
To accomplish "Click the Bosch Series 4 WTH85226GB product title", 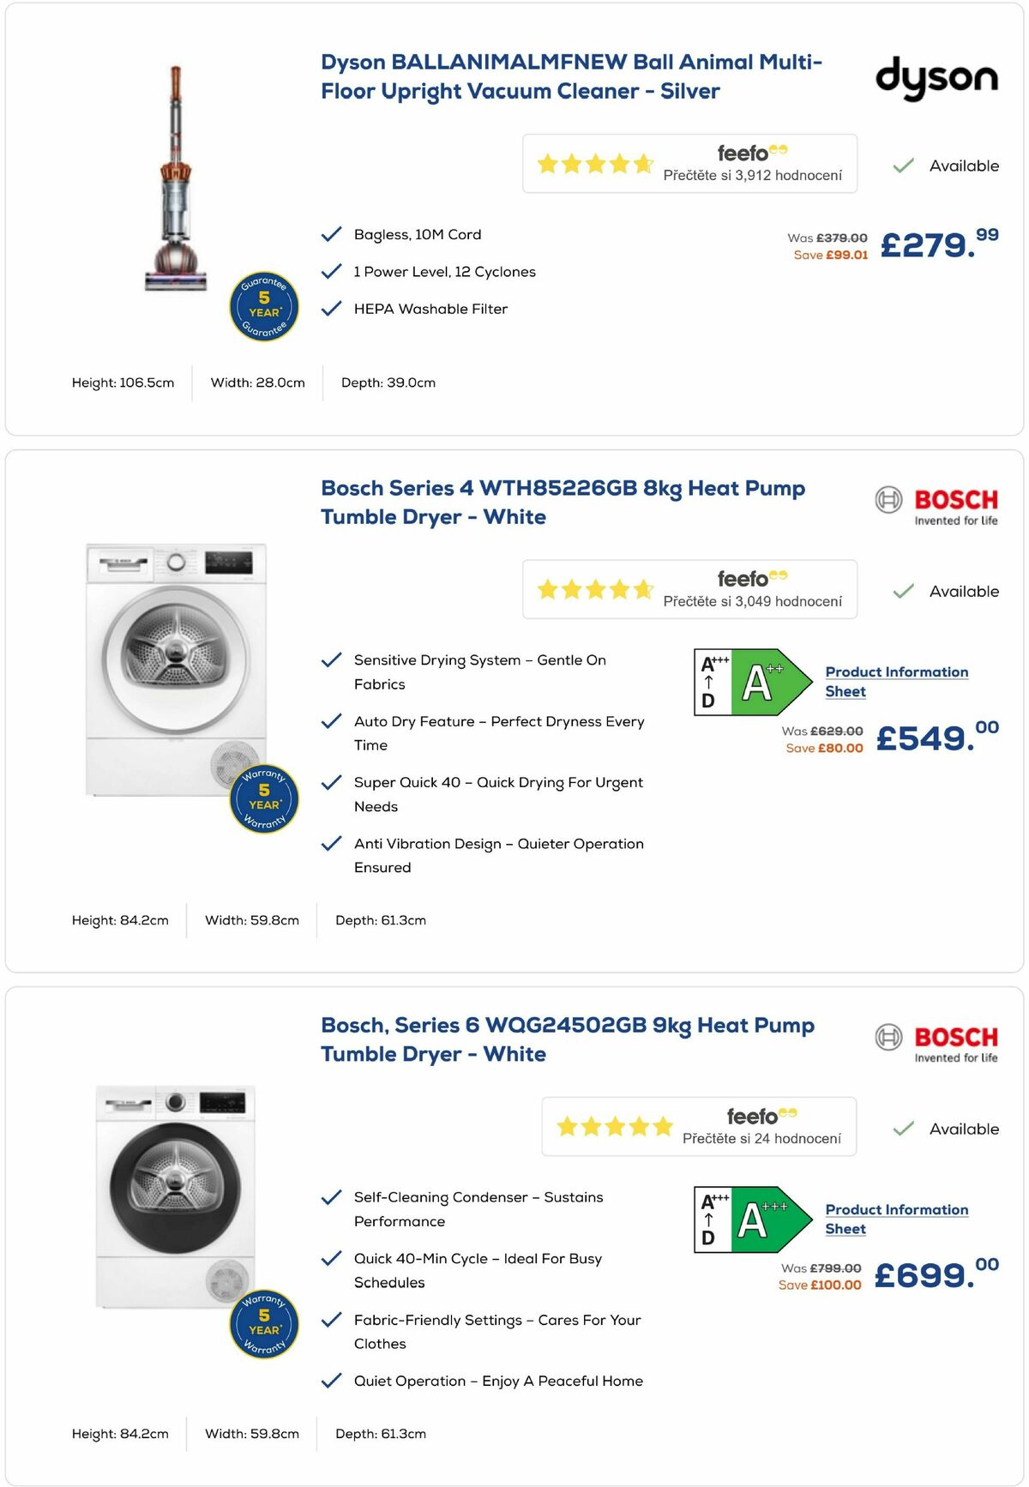I will (563, 503).
